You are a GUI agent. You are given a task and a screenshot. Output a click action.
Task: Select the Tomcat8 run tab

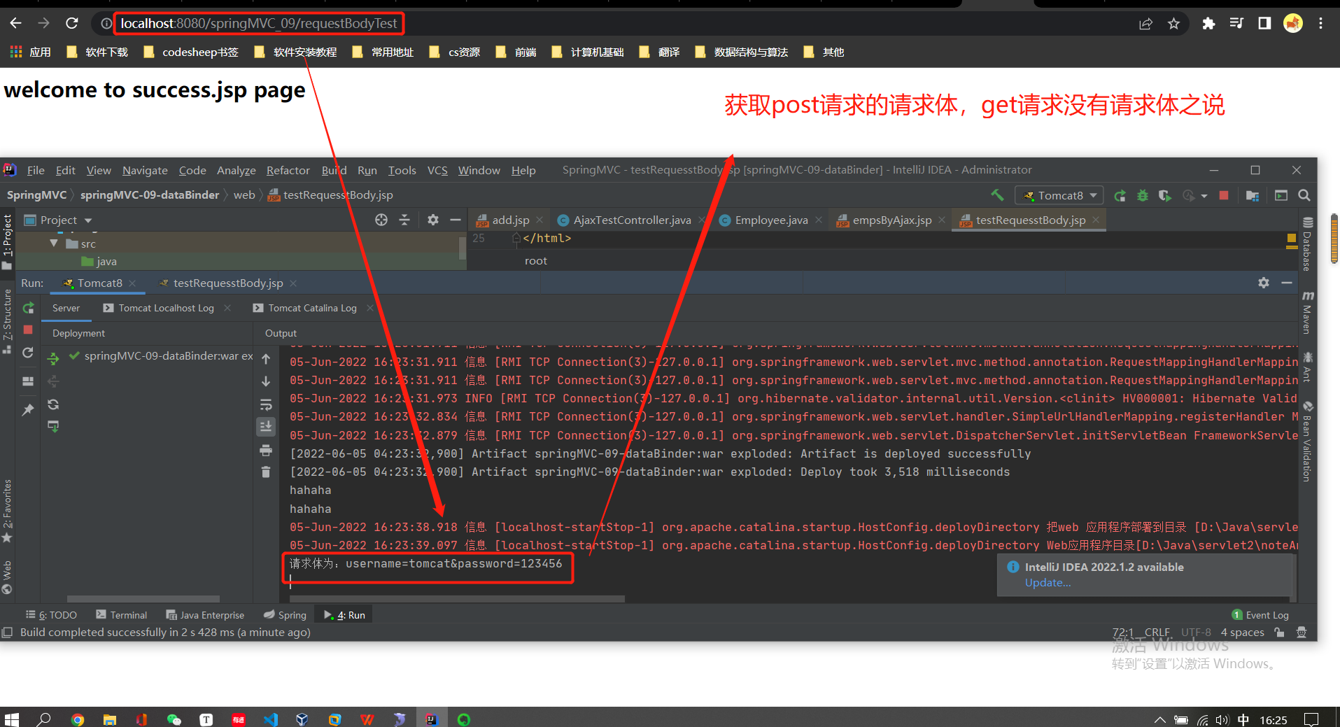point(99,283)
